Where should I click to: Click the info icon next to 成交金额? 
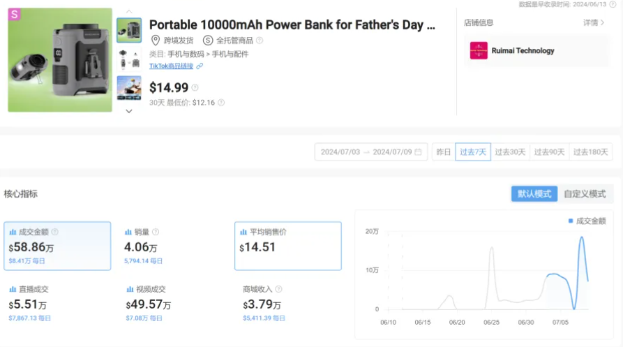[x=55, y=232]
